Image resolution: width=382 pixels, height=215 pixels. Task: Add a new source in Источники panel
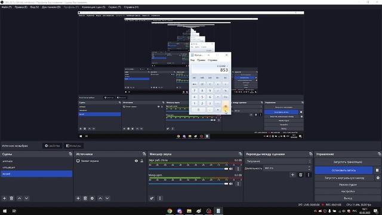click(x=78, y=198)
